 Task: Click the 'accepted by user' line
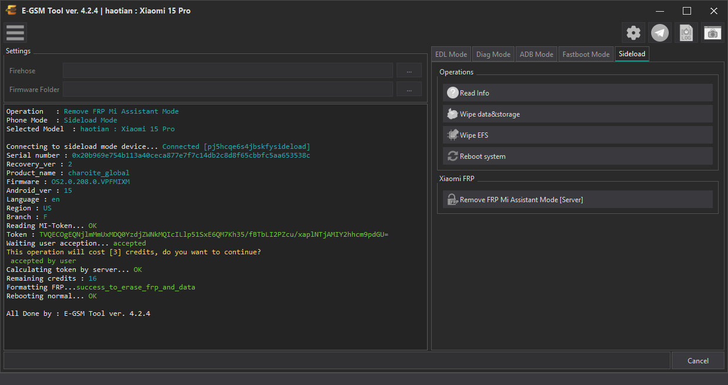pos(43,261)
